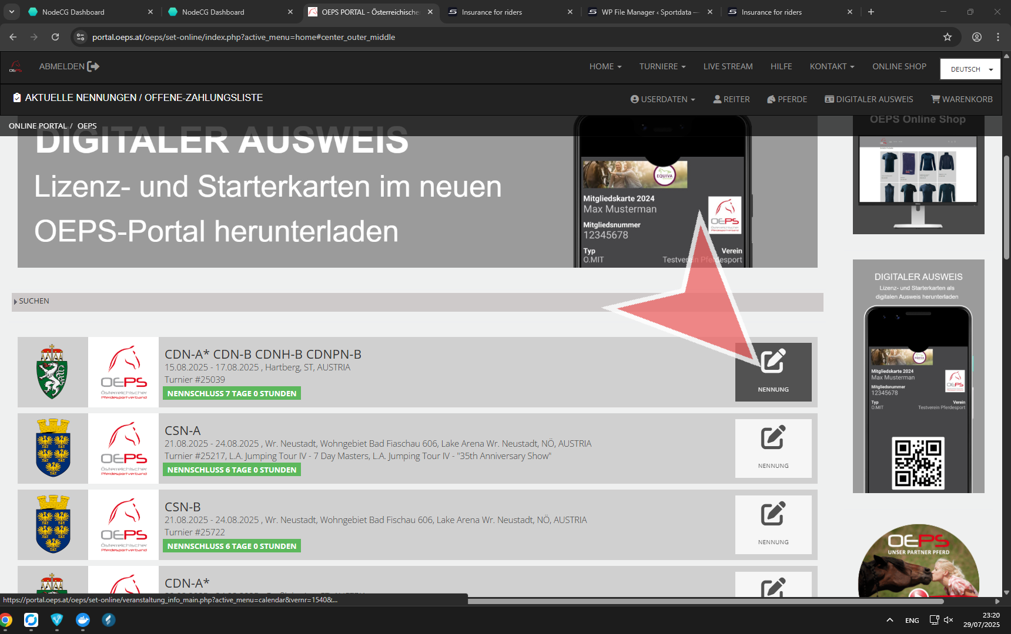Reload the current page
Screen dimensions: 1011x634
pos(55,37)
